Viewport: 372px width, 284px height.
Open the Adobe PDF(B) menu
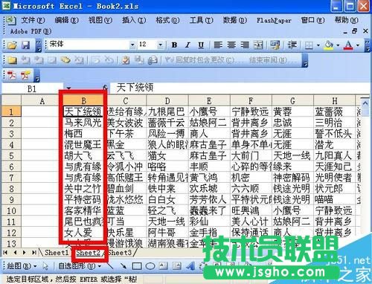pyautogui.click(x=31, y=31)
